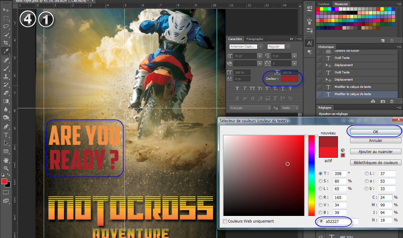The width and height of the screenshot is (403, 238).
Task: Select the Eyedropper tool
Action: coord(6,51)
